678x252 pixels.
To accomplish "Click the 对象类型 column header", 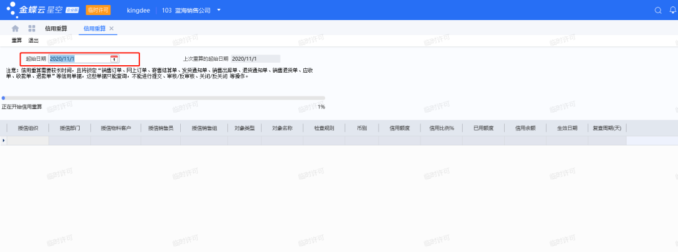I will coord(245,128).
